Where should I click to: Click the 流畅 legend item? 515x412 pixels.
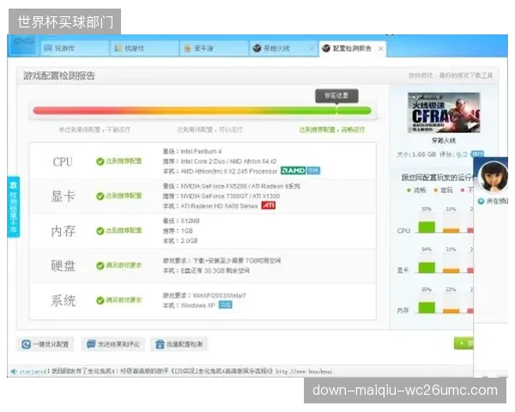click(x=416, y=190)
